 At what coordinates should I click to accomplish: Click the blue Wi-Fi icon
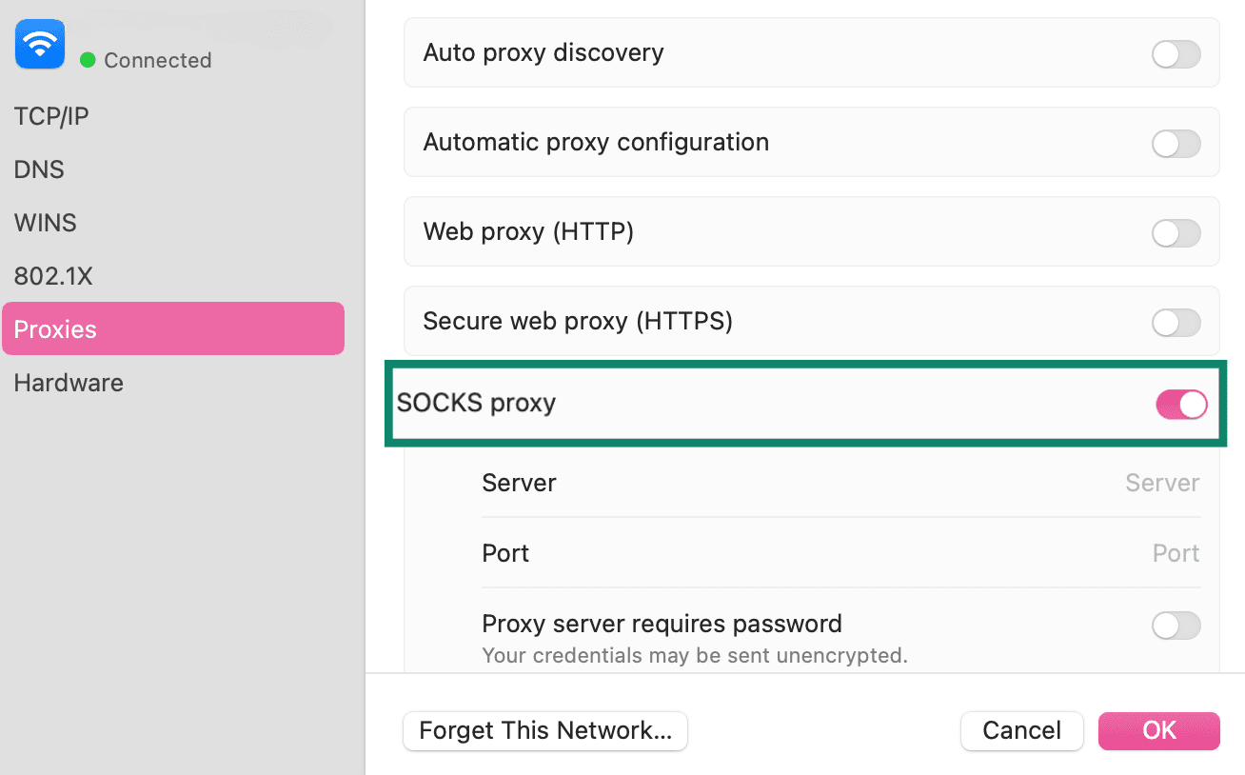click(x=39, y=44)
